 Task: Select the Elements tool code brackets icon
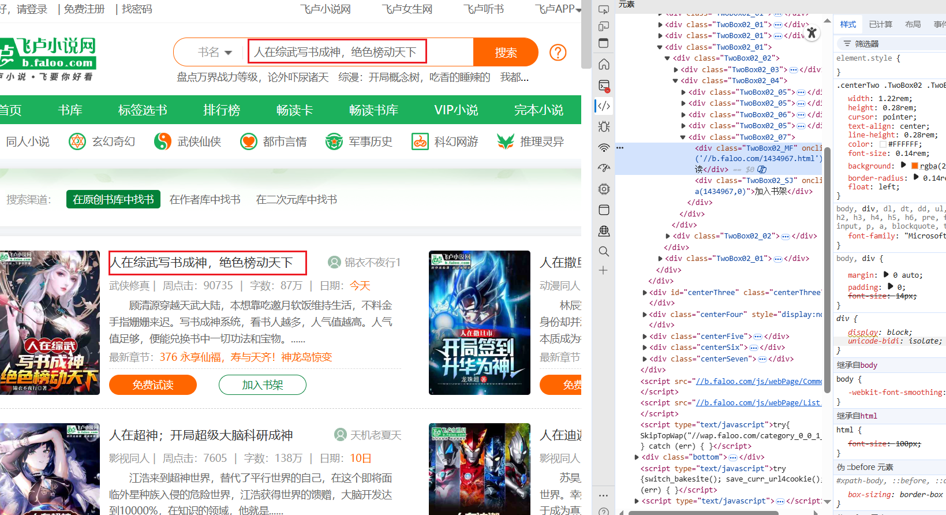click(x=604, y=106)
